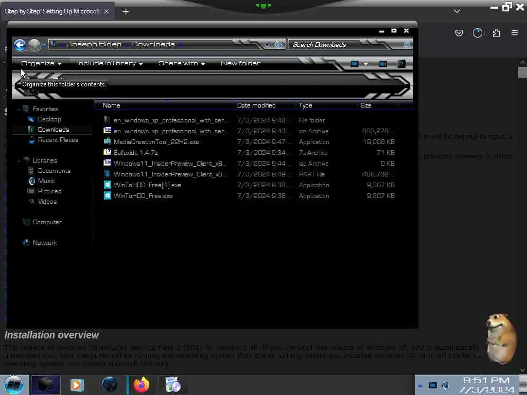This screenshot has height=395, width=527.
Task: Click the MediaCreationTool application icon
Action: (107, 141)
